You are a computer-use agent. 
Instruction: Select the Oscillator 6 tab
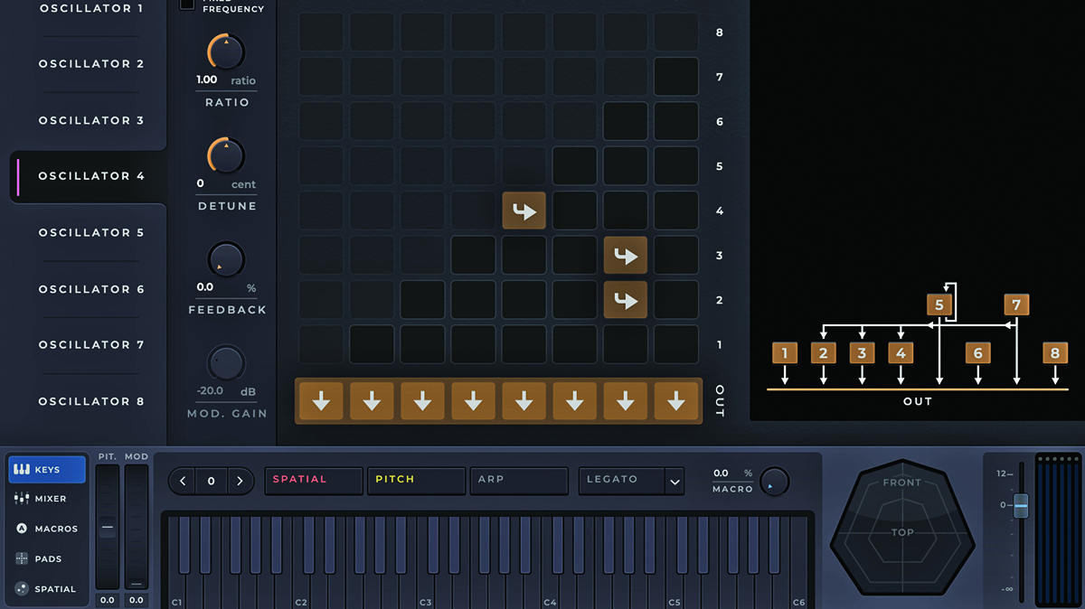click(x=91, y=289)
